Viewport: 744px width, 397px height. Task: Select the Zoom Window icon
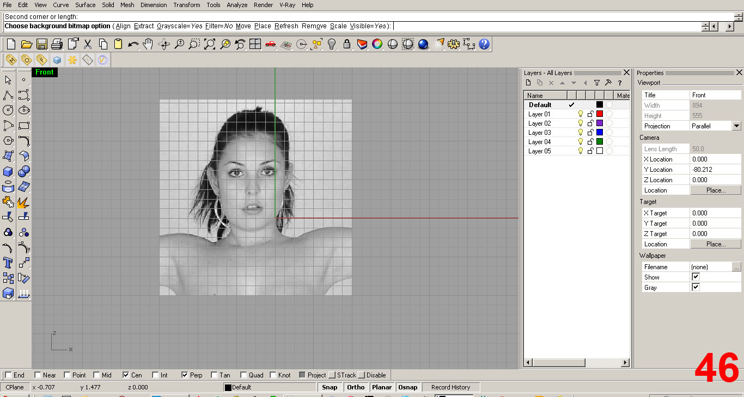pyautogui.click(x=194, y=44)
